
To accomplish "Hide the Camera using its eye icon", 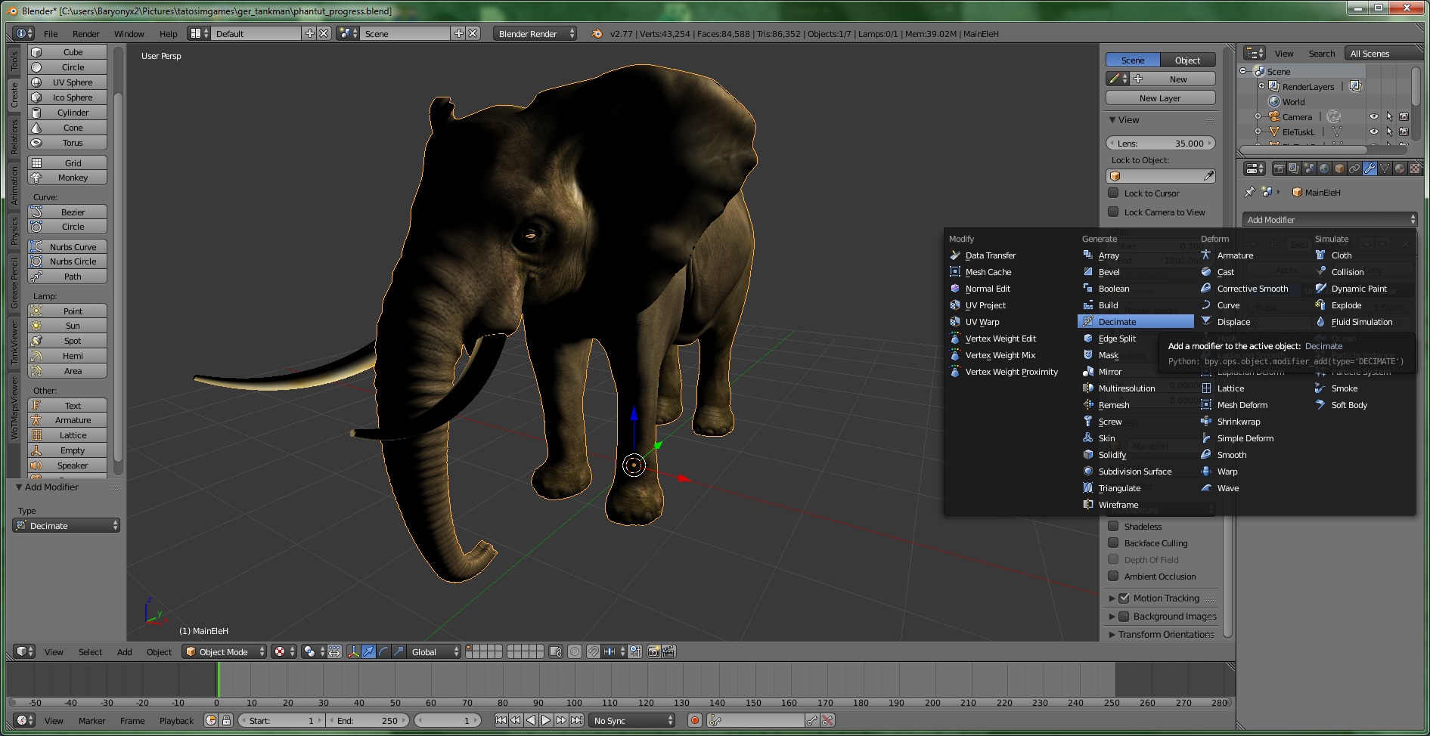I will 1373,116.
